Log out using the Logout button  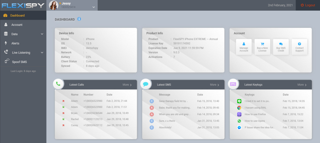308,5
